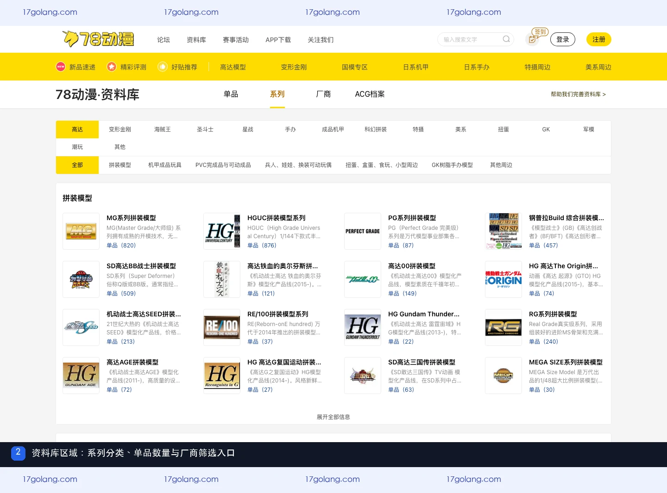Open the 资料库 menu item
The image size is (667, 493).
click(196, 40)
